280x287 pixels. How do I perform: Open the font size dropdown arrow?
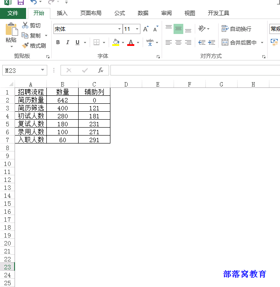point(137,29)
